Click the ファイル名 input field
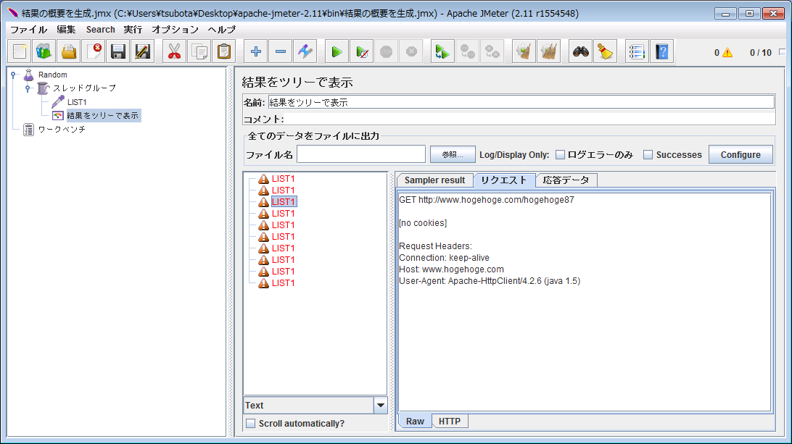The height and width of the screenshot is (444, 792). click(x=361, y=154)
